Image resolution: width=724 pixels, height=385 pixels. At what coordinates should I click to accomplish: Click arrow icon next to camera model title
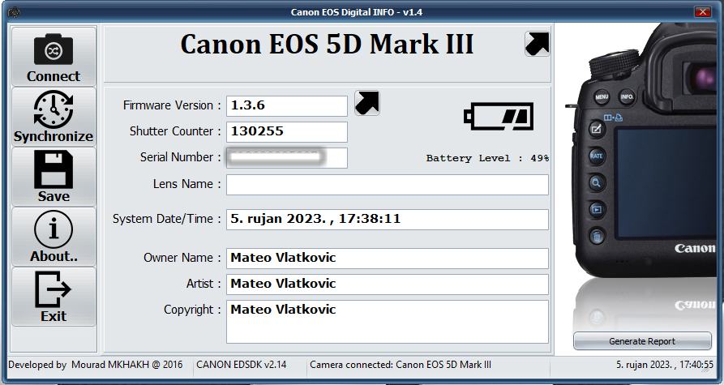pyautogui.click(x=537, y=44)
